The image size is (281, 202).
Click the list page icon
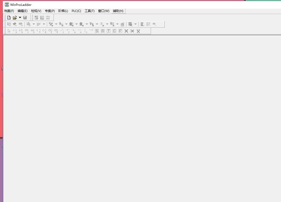(x=102, y=24)
